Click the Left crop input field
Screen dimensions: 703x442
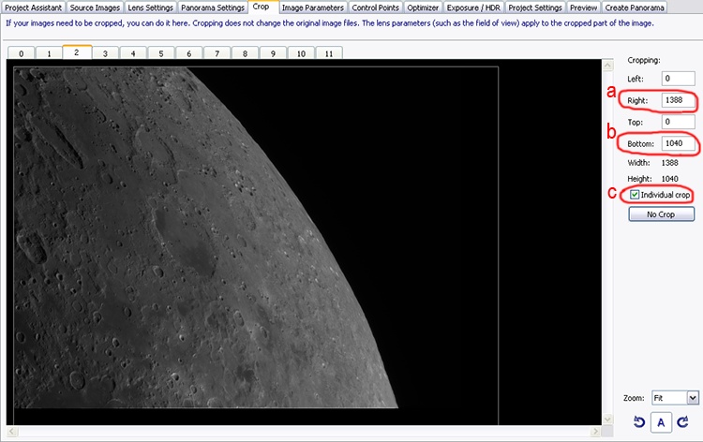pyautogui.click(x=677, y=78)
